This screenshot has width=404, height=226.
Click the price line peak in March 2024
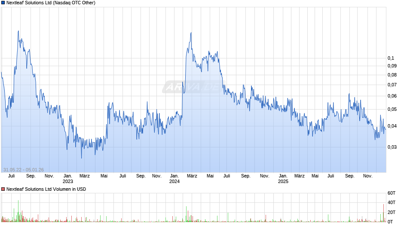(x=191, y=33)
